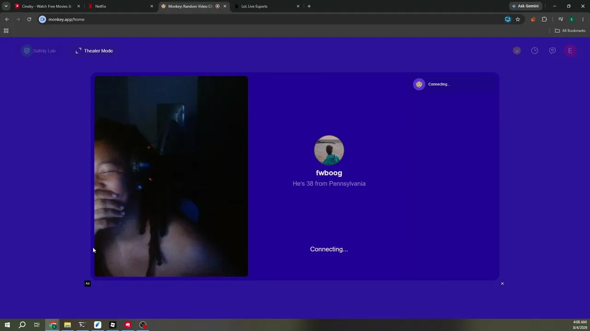Click the Ad label badge
Viewport: 590px width, 331px height.
tap(88, 283)
